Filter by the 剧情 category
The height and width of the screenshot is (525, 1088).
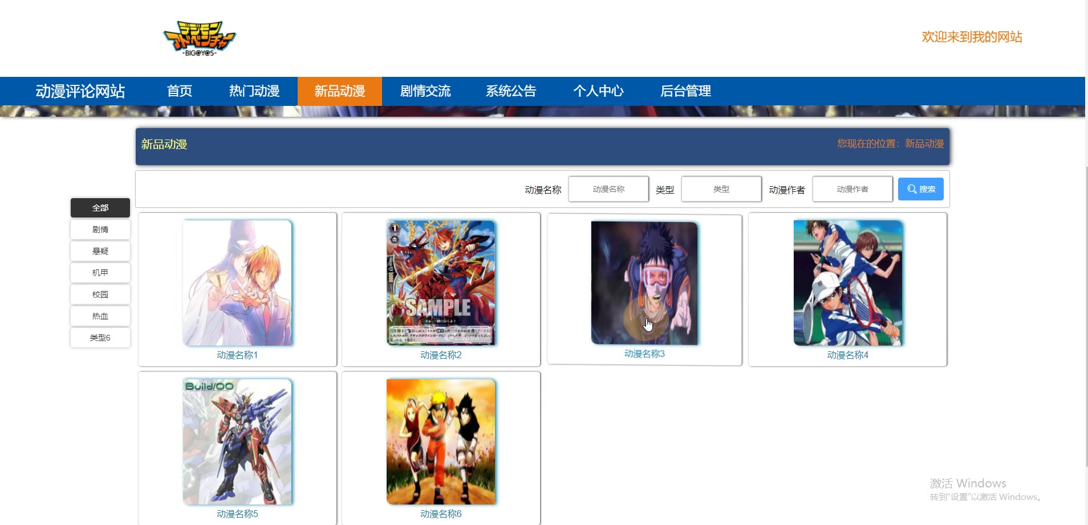(x=100, y=229)
